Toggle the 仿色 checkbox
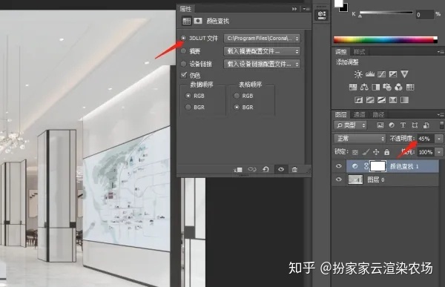 tap(184, 75)
